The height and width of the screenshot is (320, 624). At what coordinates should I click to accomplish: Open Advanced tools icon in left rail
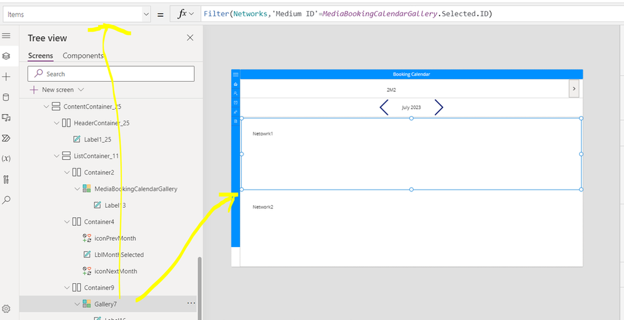(6, 179)
